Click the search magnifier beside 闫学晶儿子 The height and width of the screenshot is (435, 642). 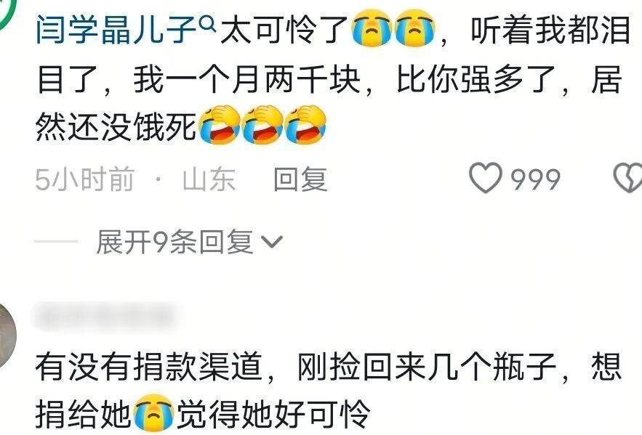pos(208,25)
